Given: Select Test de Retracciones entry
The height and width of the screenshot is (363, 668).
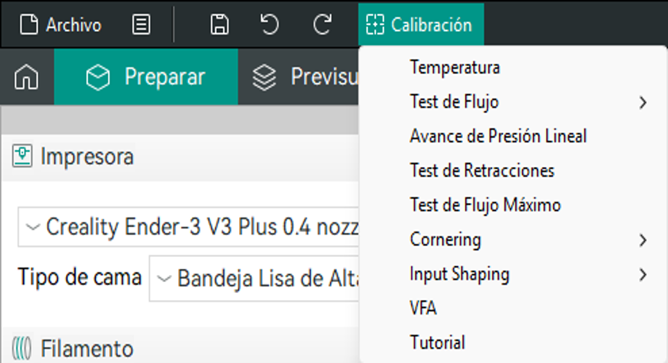Looking at the screenshot, I should (x=482, y=170).
